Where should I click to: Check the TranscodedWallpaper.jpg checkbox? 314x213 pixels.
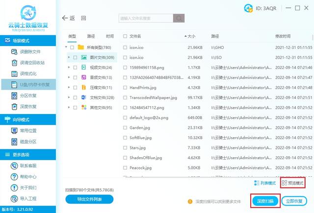(x=125, y=97)
